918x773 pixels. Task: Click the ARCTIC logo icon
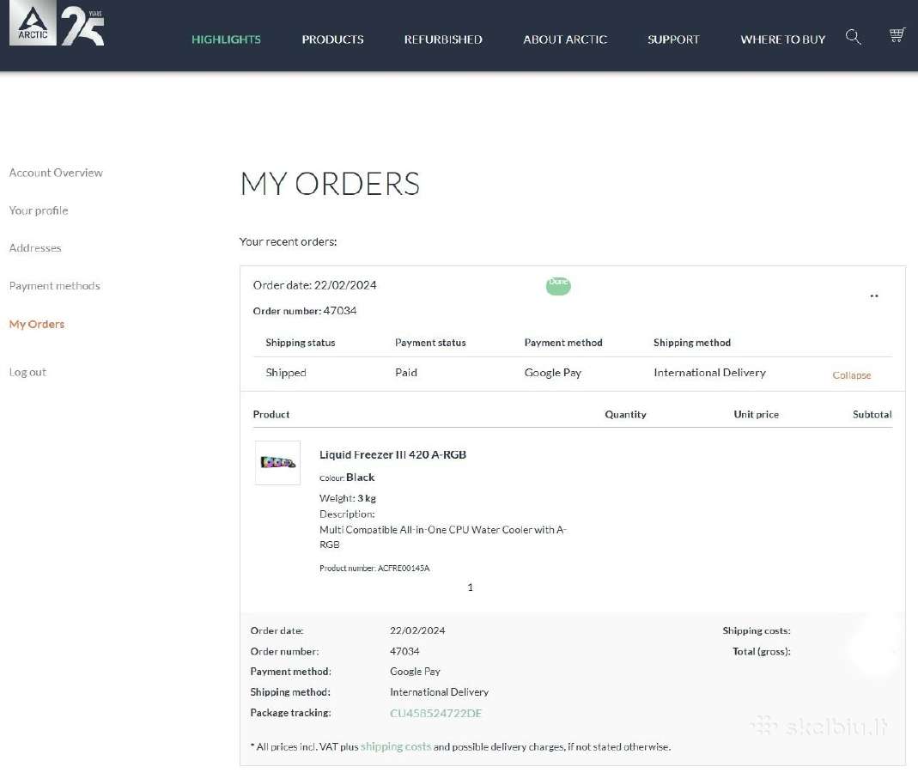tap(33, 23)
